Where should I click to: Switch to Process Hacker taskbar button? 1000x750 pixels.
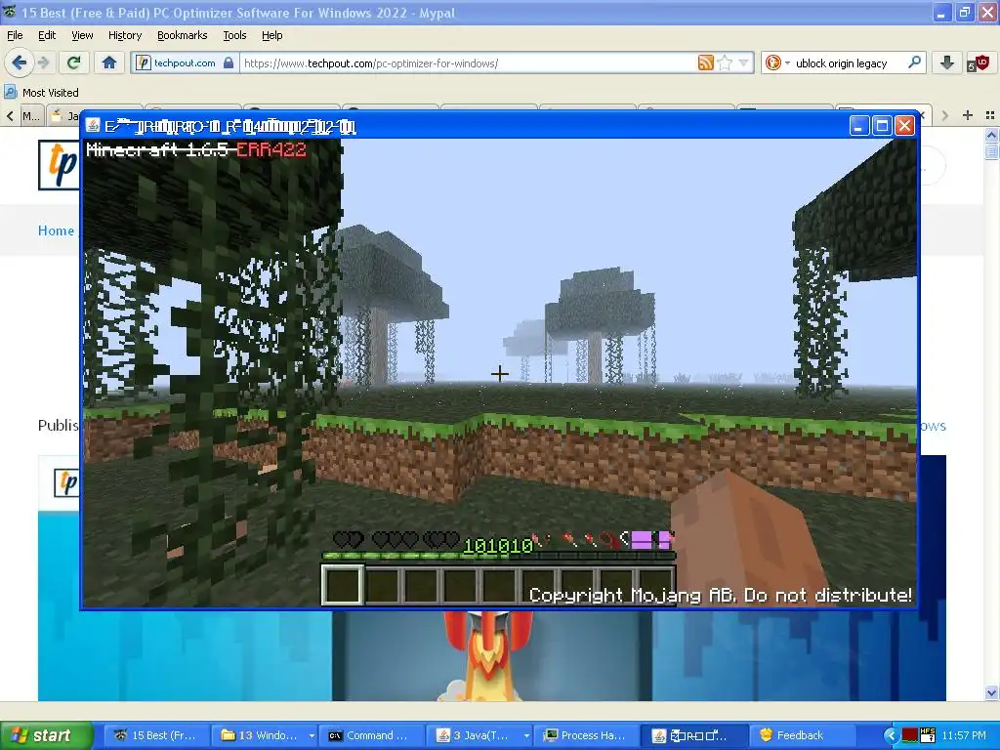pyautogui.click(x=586, y=735)
